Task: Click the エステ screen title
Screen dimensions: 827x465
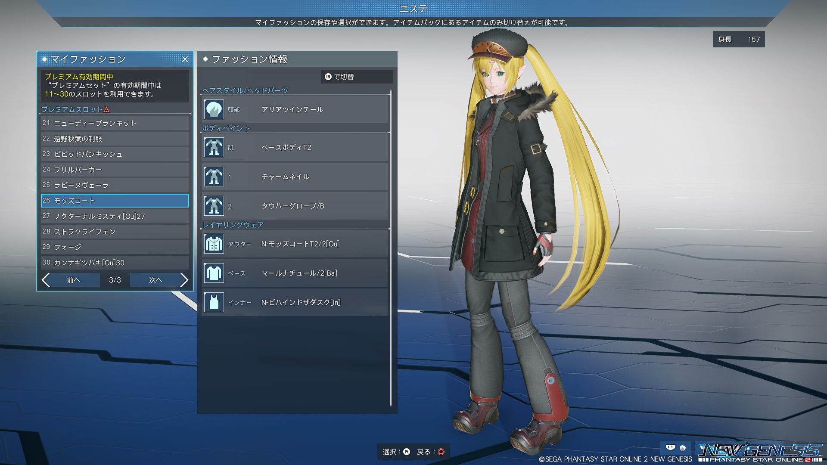Action: pyautogui.click(x=413, y=9)
